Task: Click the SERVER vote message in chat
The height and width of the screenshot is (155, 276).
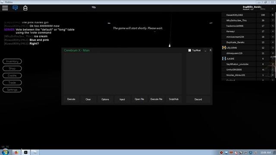Action: pos(39,31)
